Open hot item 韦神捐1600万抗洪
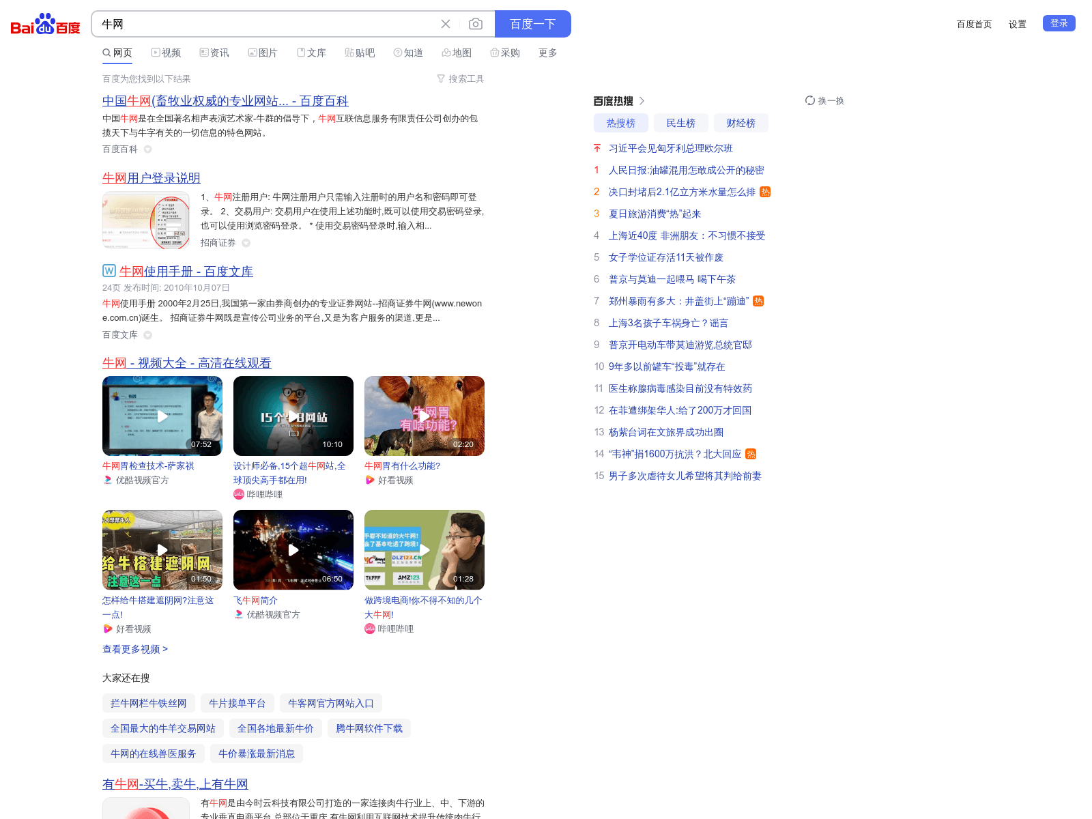 tap(675, 454)
